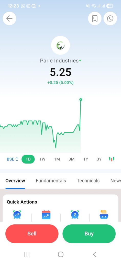
Task: Select the 1M chart range
Action: (57, 159)
